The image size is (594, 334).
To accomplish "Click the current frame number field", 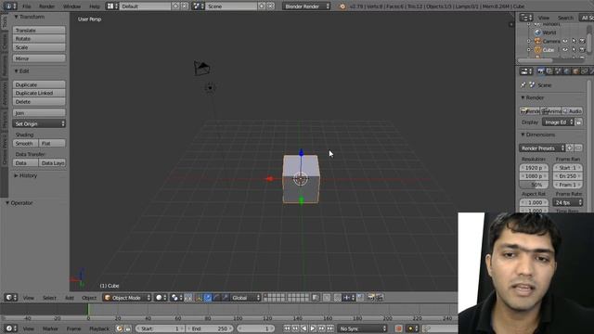I will click(x=256, y=328).
